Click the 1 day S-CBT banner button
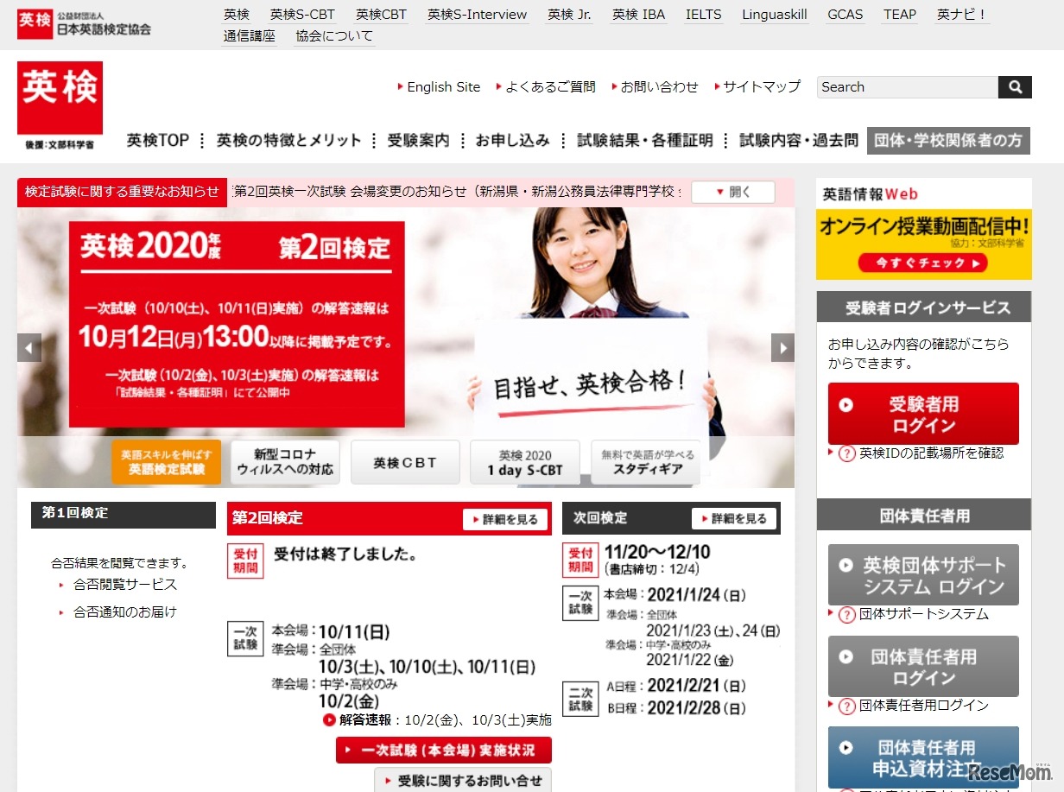The image size is (1064, 792). (x=525, y=462)
